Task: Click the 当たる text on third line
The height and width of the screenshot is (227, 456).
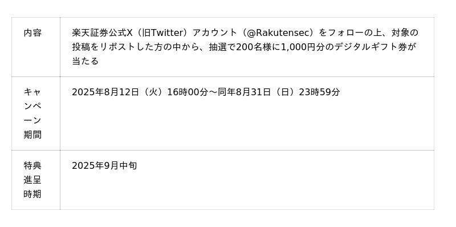Action: [x=85, y=61]
